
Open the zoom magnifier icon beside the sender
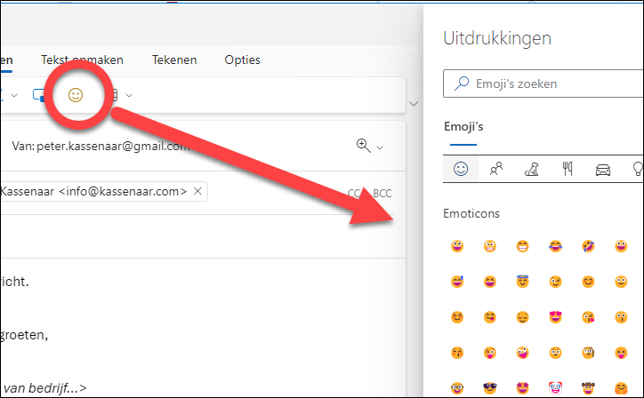[x=363, y=145]
